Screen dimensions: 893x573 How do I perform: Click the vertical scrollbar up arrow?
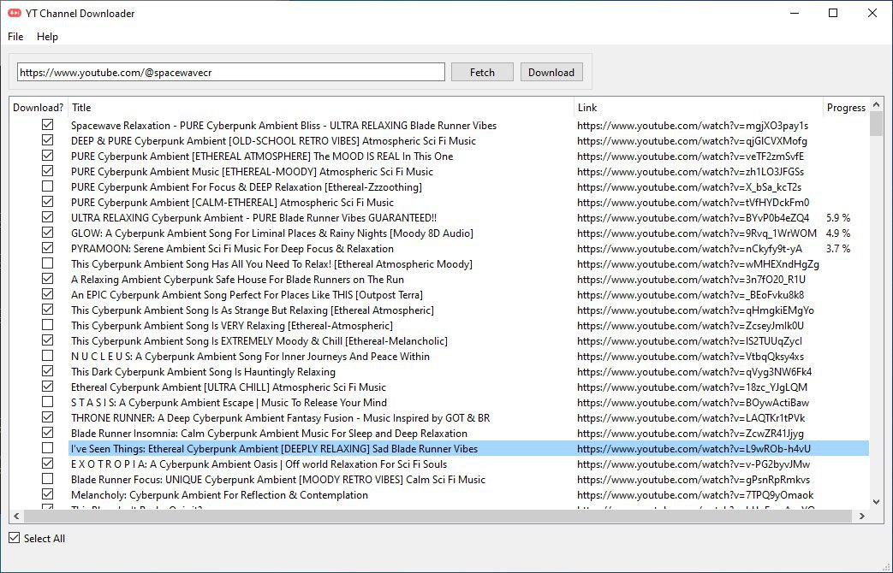876,104
